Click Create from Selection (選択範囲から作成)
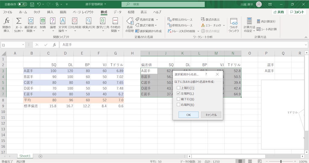The image size is (309, 163). (x=148, y=31)
